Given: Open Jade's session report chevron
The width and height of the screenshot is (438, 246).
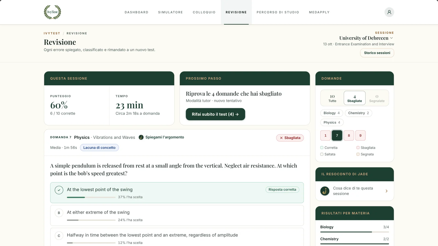Looking at the screenshot, I should pos(387,191).
